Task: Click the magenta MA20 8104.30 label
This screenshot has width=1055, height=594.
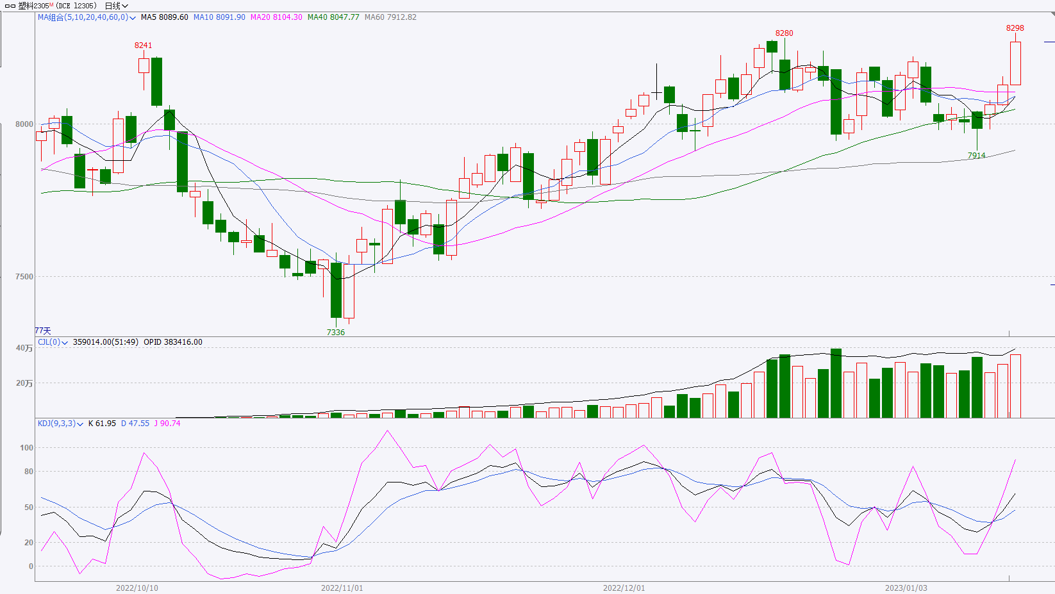Action: click(276, 17)
